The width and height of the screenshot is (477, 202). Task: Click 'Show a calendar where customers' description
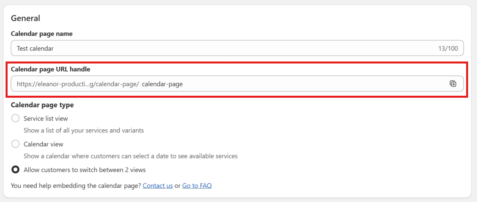tap(130, 156)
